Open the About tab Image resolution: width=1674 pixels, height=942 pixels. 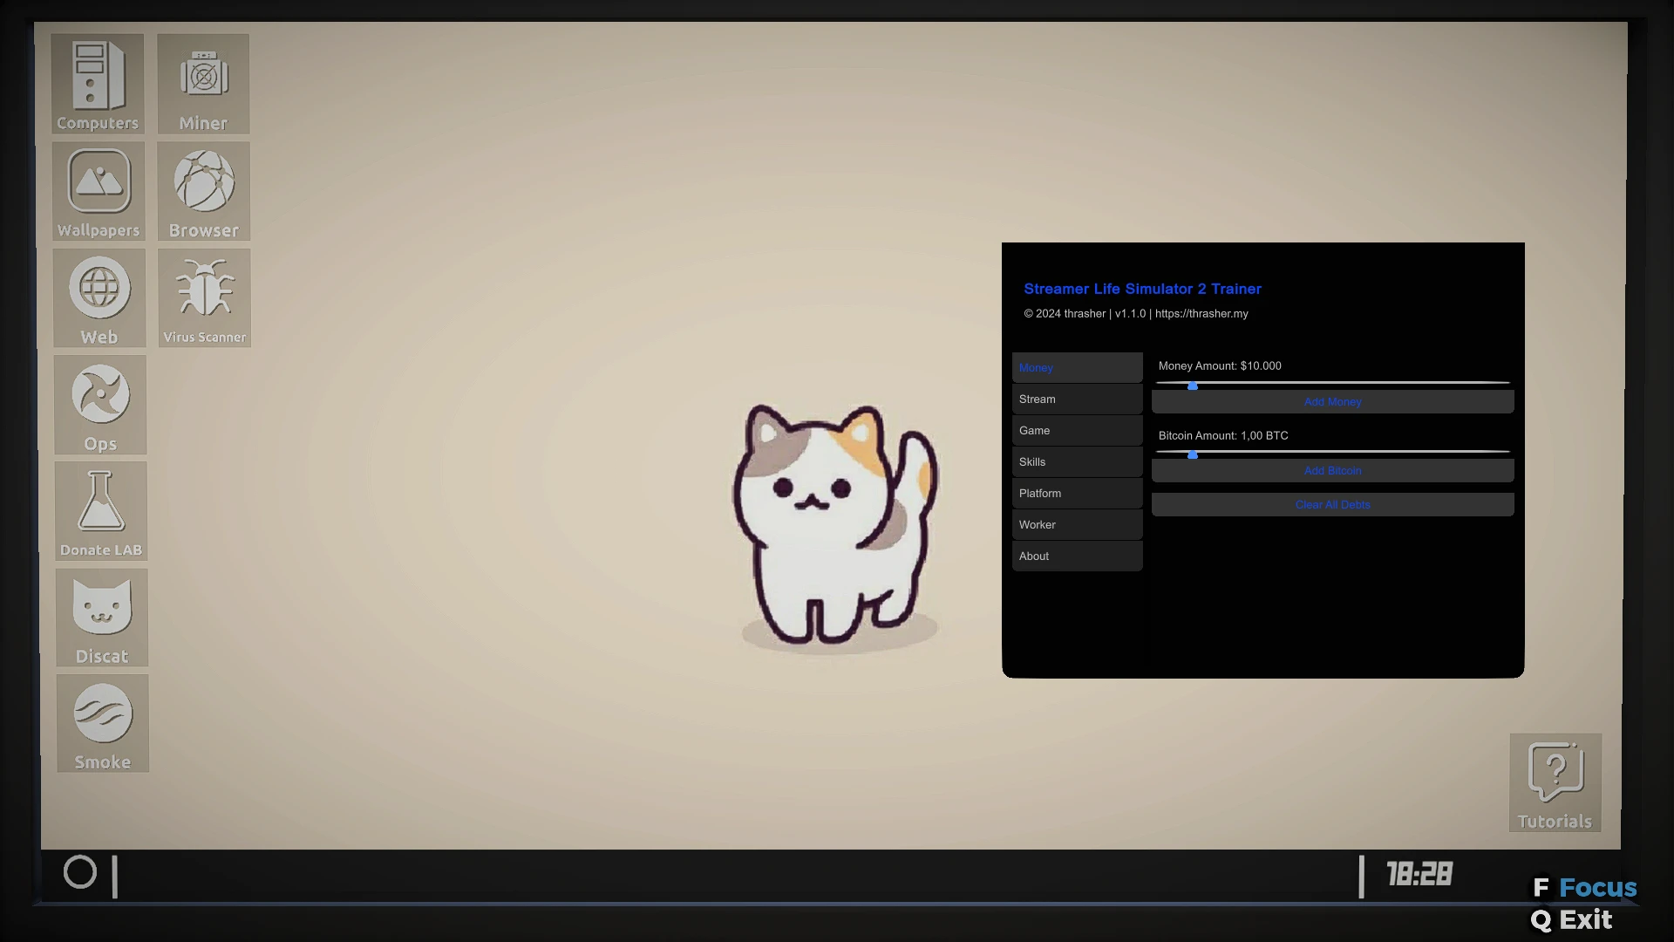pos(1078,556)
